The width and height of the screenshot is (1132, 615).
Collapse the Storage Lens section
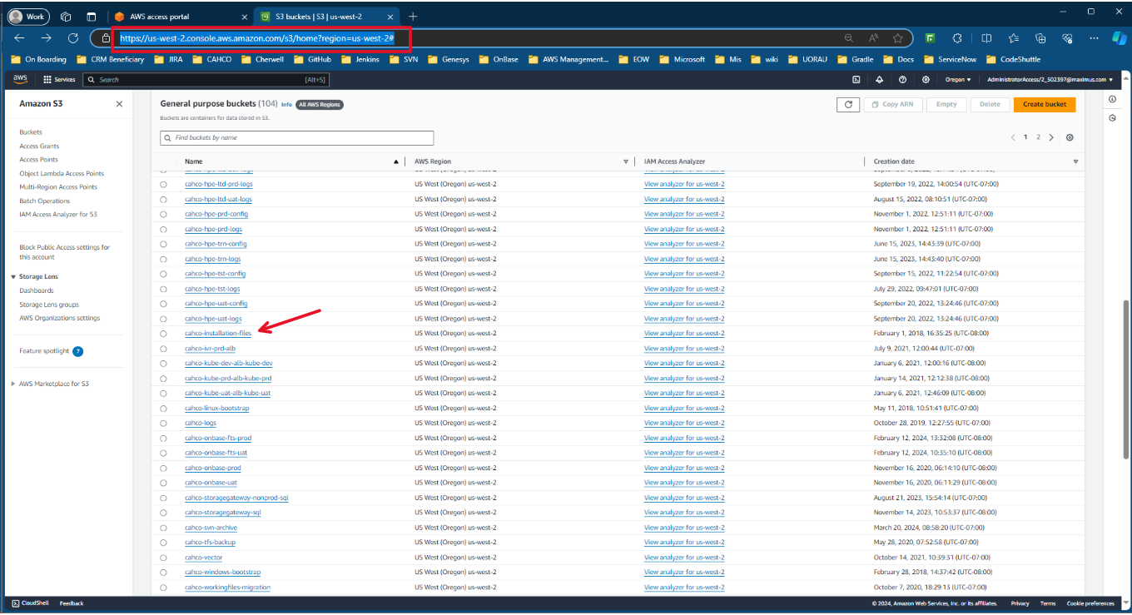click(x=13, y=276)
